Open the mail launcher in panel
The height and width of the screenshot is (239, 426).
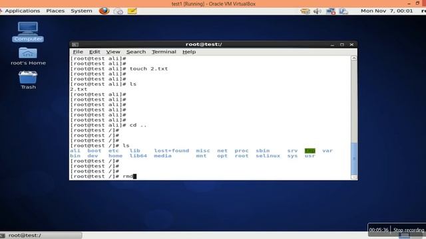118,11
